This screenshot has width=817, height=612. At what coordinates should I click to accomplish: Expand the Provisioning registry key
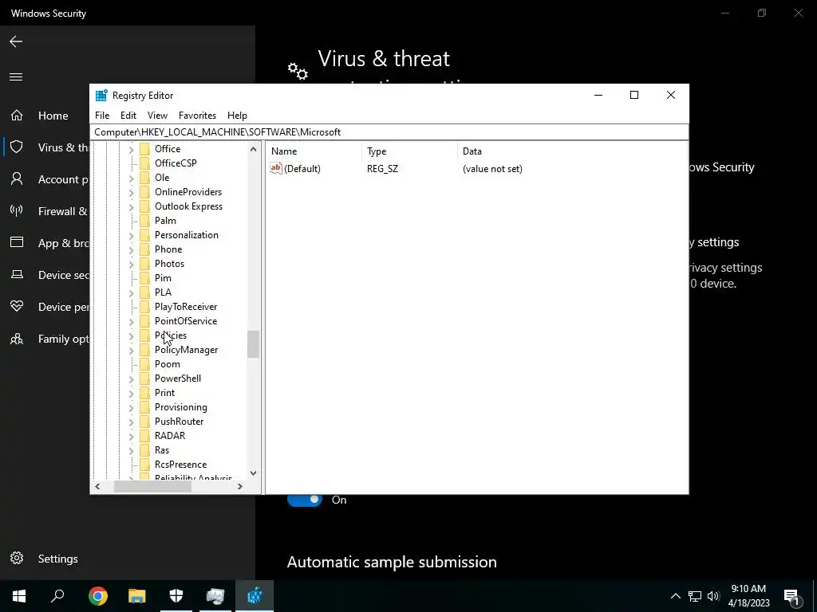132,407
